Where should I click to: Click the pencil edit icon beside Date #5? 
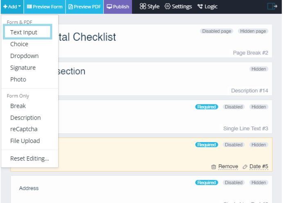(x=245, y=167)
